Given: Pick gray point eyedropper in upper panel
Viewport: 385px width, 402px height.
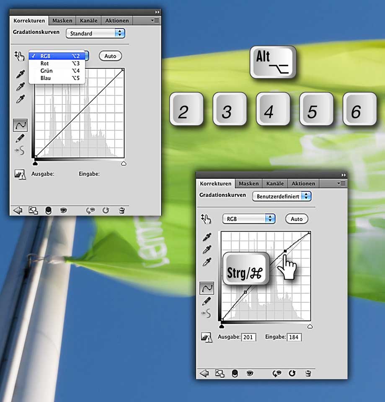Looking at the screenshot, I should pos(21,86).
